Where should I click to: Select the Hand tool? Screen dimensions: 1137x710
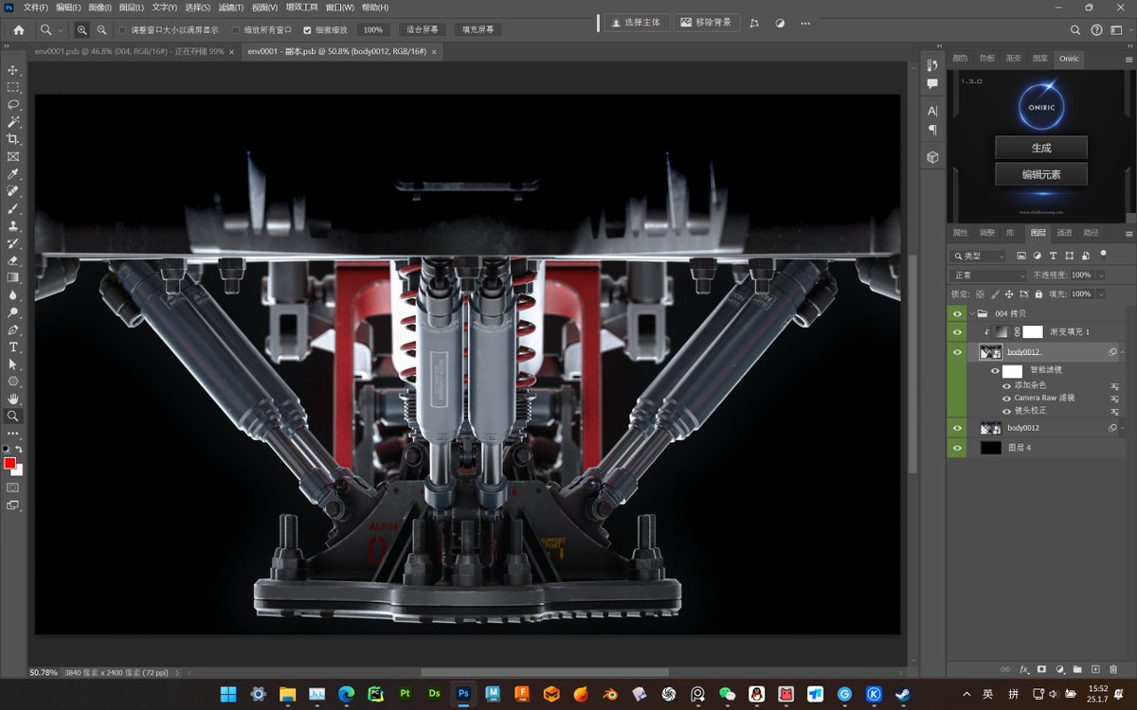click(13, 399)
